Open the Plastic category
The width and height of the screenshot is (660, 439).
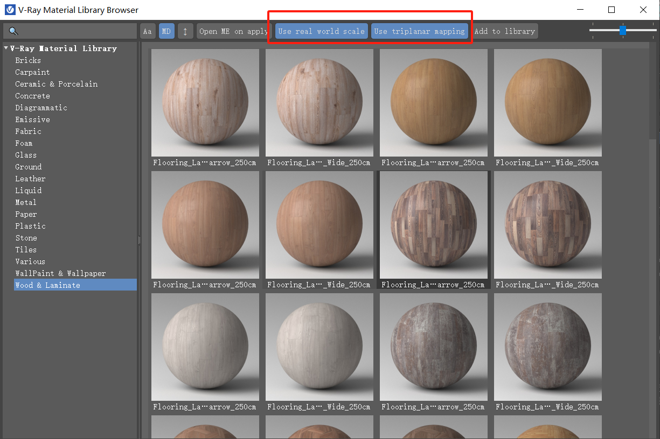(x=30, y=226)
